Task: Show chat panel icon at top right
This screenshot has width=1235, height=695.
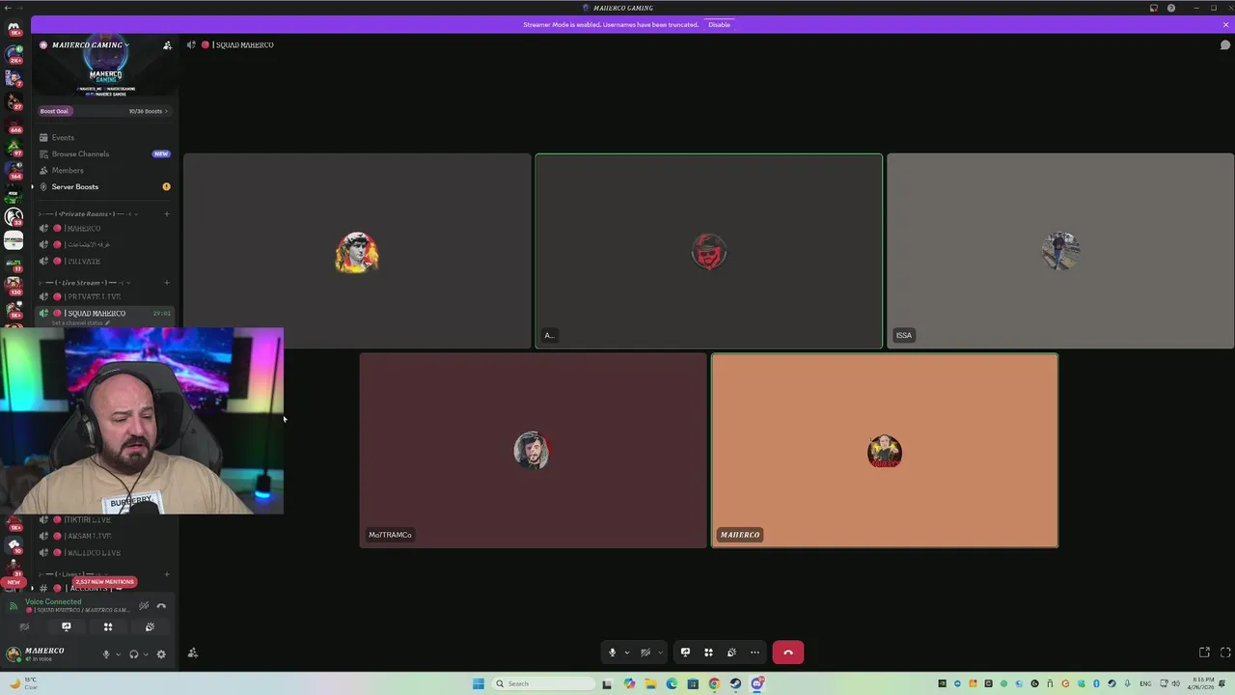Action: point(1225,44)
